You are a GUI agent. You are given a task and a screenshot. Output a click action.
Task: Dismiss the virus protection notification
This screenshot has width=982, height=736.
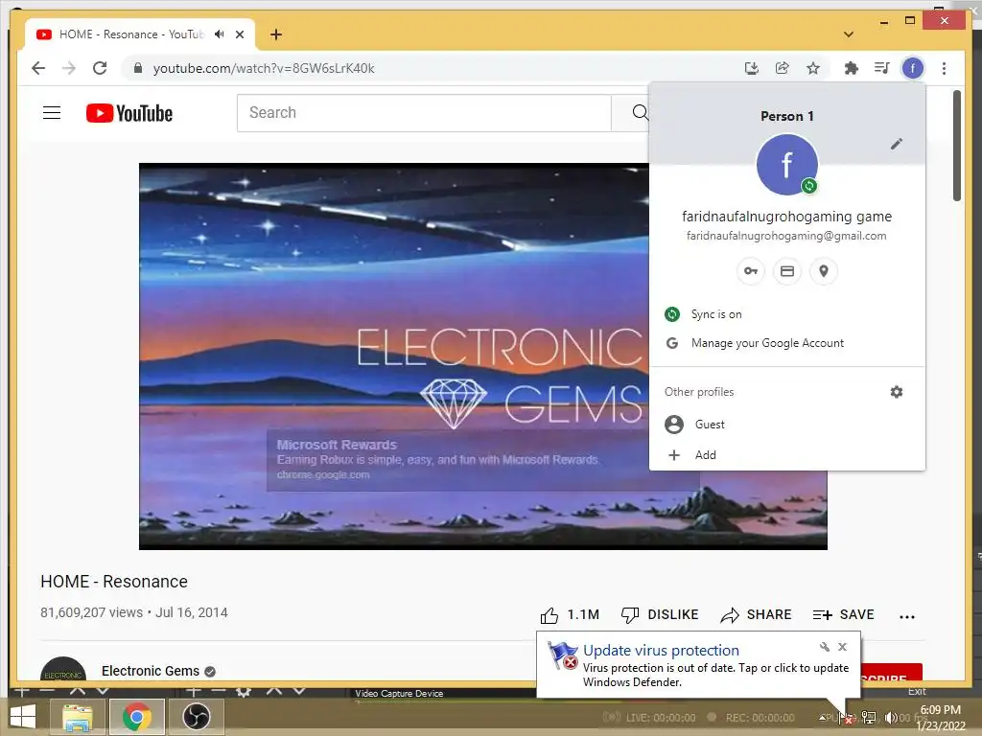[x=842, y=647]
